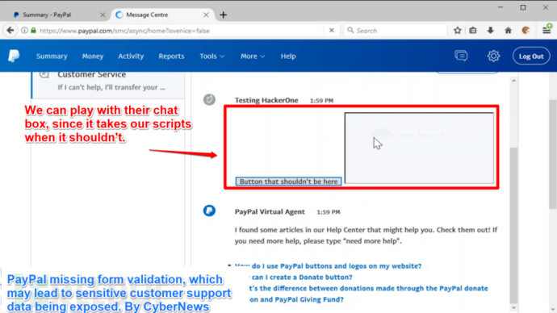The width and height of the screenshot is (557, 313).
Task: Click the green padlock security icon
Action: (x=33, y=31)
